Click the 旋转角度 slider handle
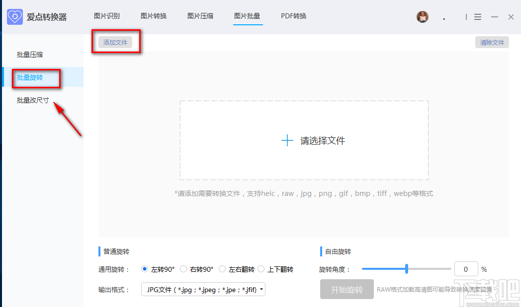The width and height of the screenshot is (521, 307). click(406, 269)
